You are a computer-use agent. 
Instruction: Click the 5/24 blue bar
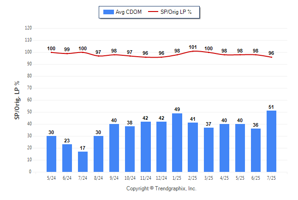coord(51,154)
